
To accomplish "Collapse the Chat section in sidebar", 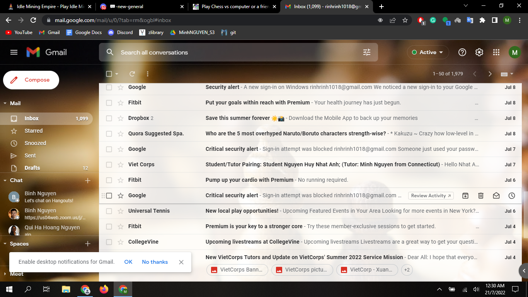I will coord(5,180).
